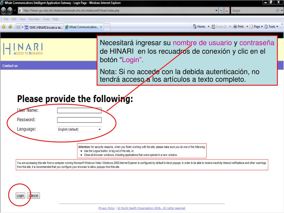Expand the Home button dropdown arrow
The height and width of the screenshot is (213, 284).
(x=209, y=27)
